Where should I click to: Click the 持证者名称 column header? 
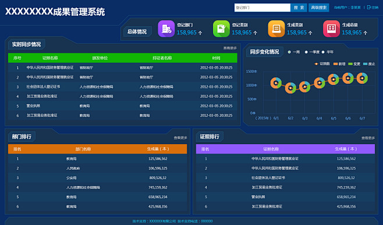(x=162, y=58)
